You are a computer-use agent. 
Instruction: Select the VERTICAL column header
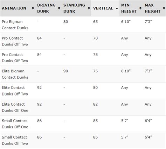point(103,8)
